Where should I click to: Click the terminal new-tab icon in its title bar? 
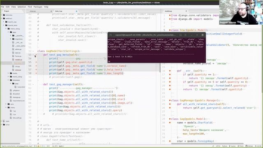pyautogui.click(x=111, y=35)
